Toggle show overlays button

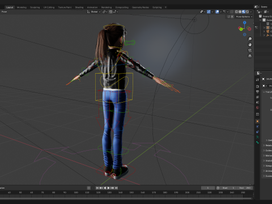pyautogui.click(x=217, y=12)
